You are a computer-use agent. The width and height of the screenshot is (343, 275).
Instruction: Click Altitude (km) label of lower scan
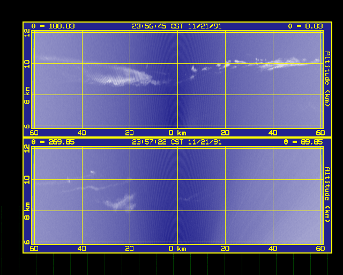click(x=327, y=194)
